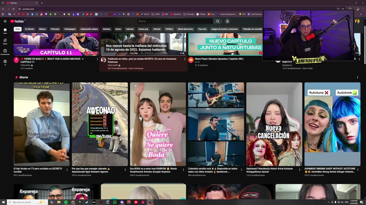Image resolution: width=366 pixels, height=205 pixels.
Task: Select the 'Dance pop' filter chip
Action: pyautogui.click(x=143, y=29)
